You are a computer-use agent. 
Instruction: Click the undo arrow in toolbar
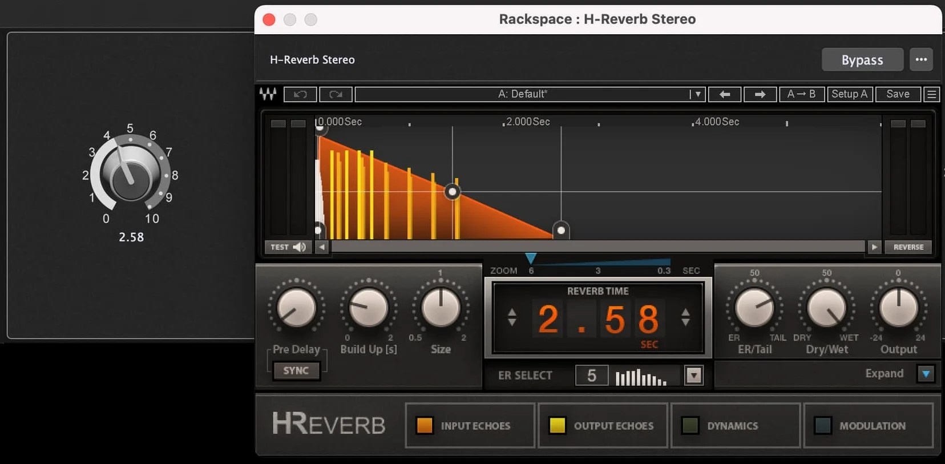coord(300,94)
